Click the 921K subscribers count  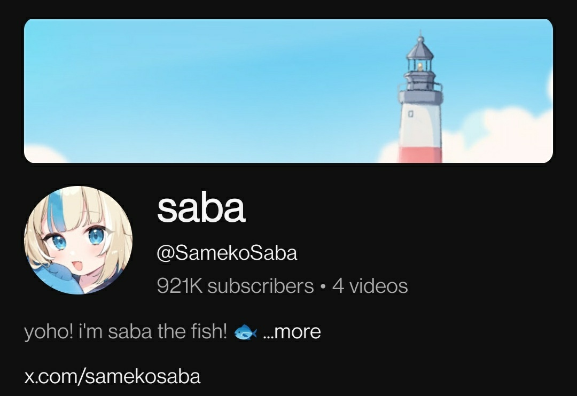235,286
